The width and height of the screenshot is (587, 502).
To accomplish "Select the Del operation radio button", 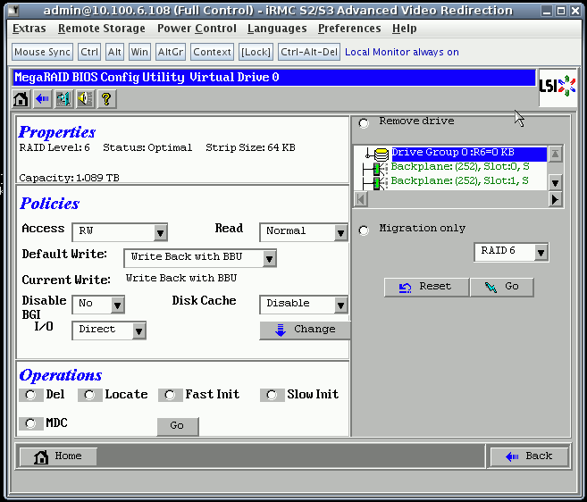I will [30, 395].
